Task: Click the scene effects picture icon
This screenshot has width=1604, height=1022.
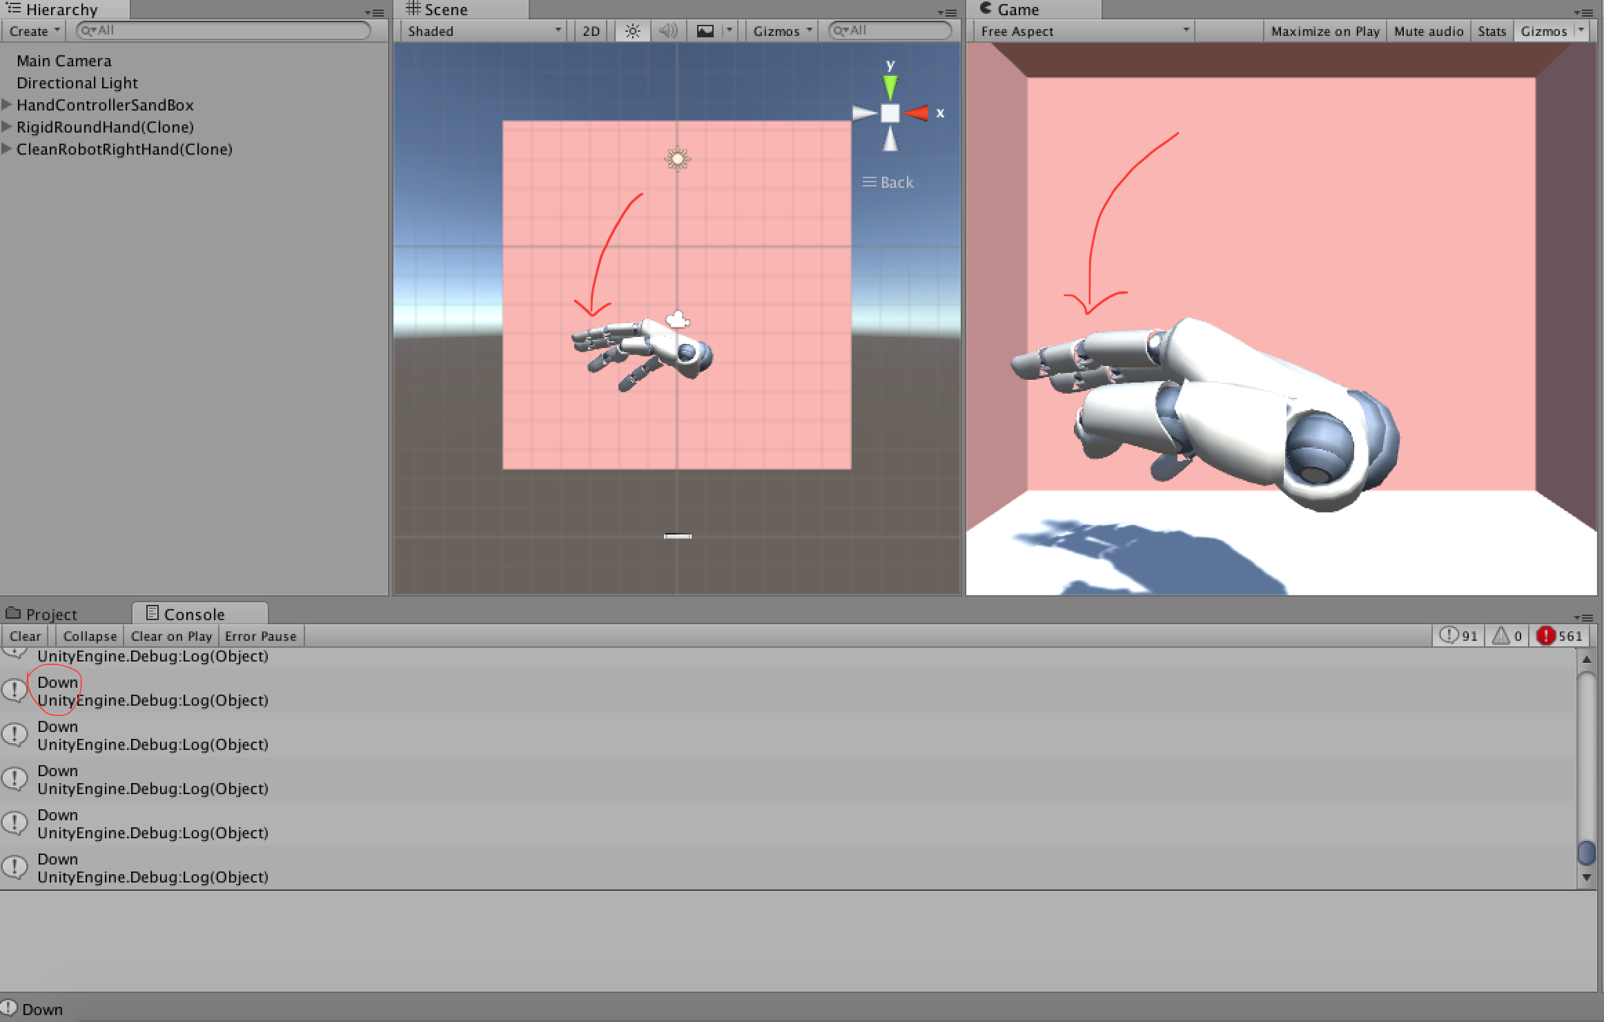Action: tap(706, 30)
